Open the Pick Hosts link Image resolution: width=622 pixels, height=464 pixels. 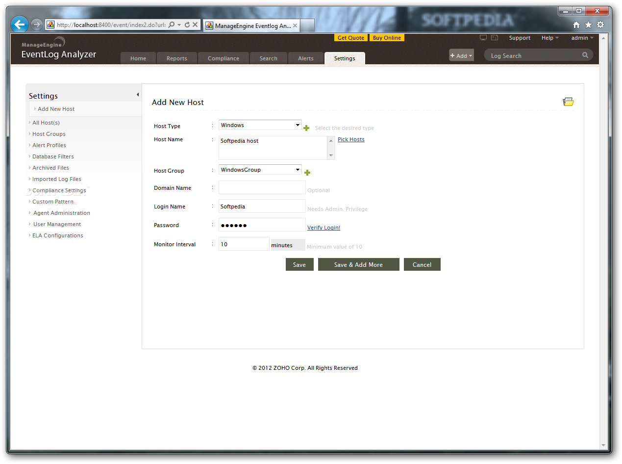(x=351, y=139)
